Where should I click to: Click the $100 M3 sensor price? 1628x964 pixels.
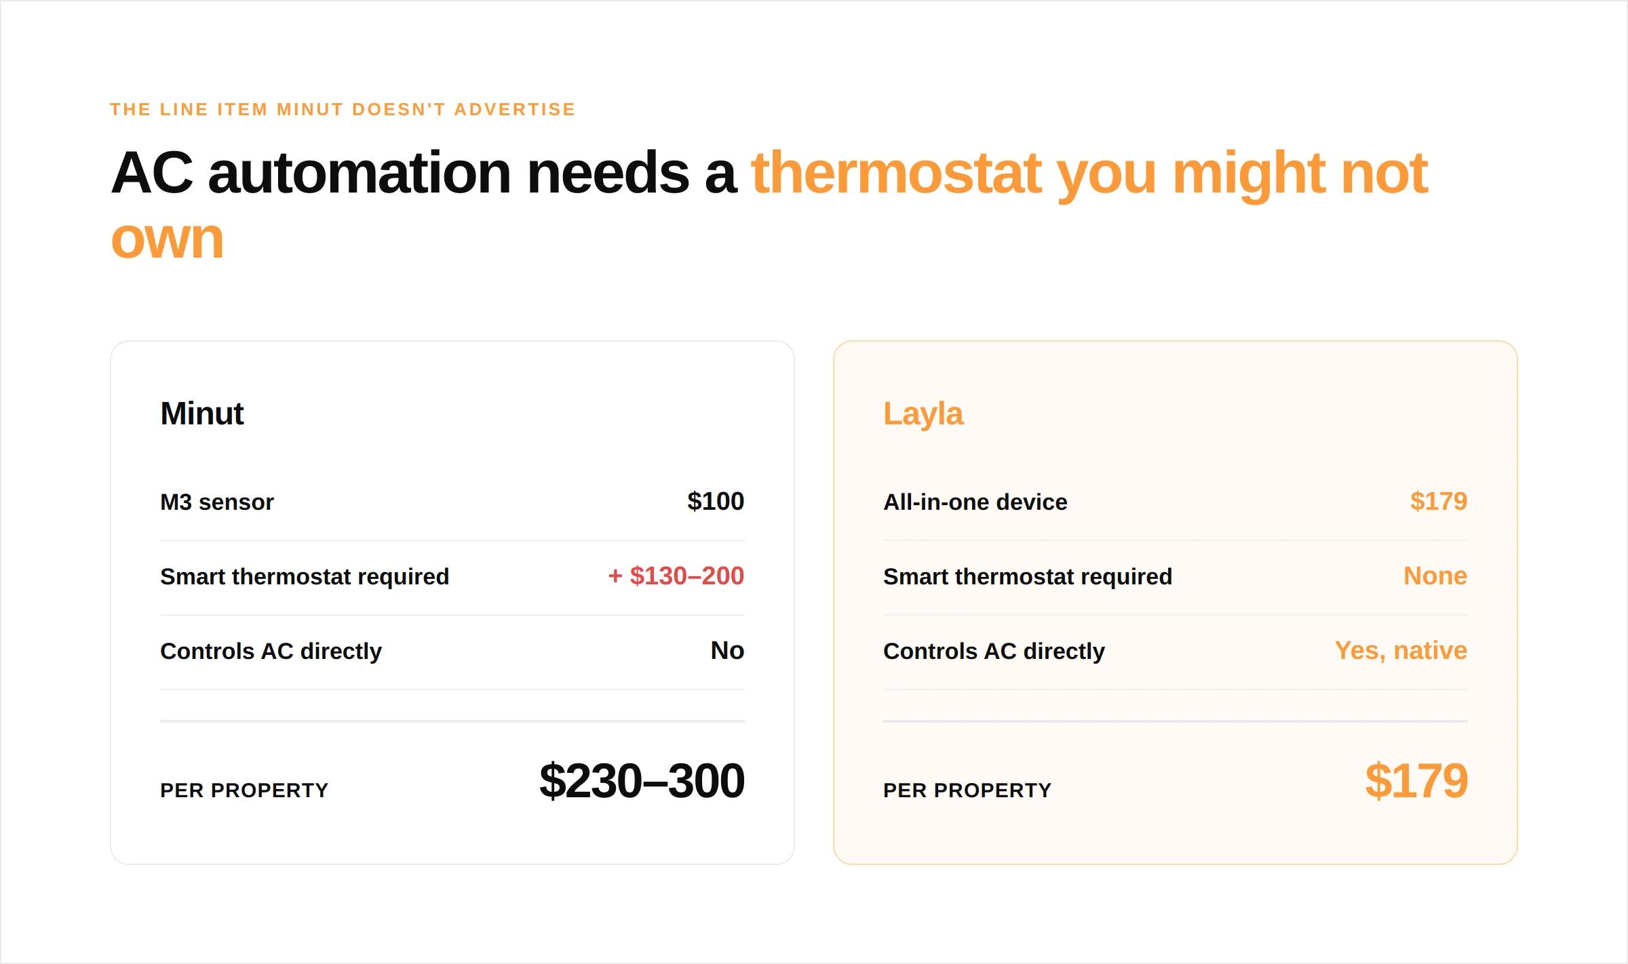716,502
